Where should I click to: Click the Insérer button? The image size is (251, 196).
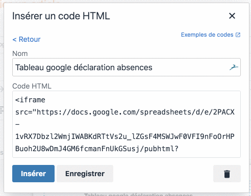click(x=33, y=174)
